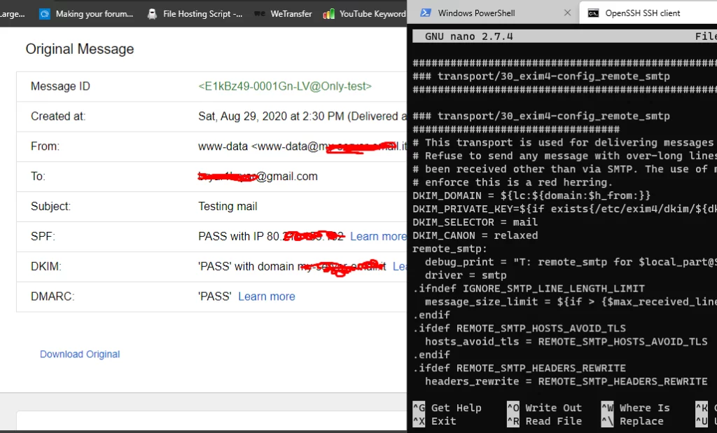The height and width of the screenshot is (433, 717).
Task: Click the Message ID row label
Action: pos(60,86)
